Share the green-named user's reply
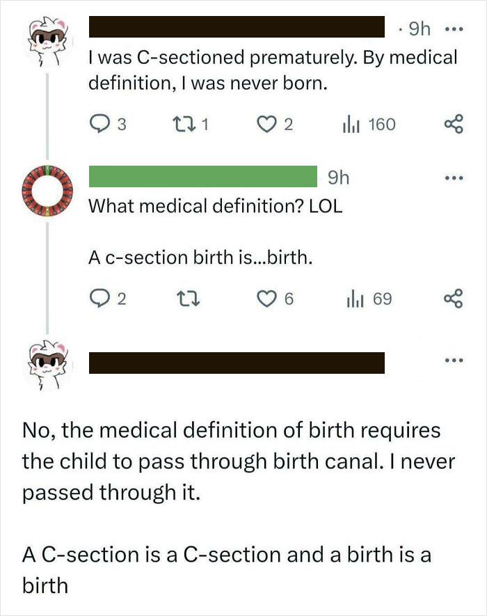The width and height of the screenshot is (487, 616). (x=456, y=299)
